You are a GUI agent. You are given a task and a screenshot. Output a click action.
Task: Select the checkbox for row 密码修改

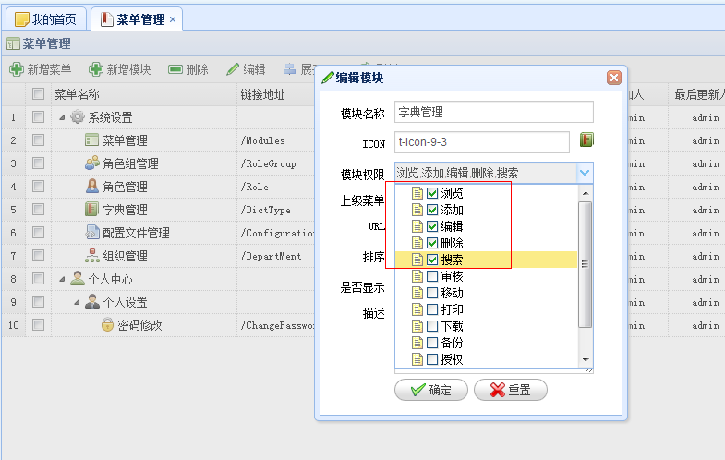[38, 325]
